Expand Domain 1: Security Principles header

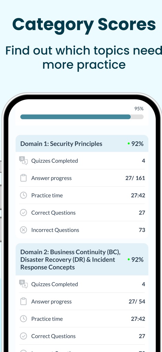click(82, 144)
